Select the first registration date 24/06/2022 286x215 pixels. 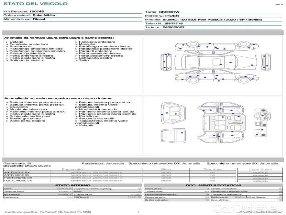click(x=174, y=27)
